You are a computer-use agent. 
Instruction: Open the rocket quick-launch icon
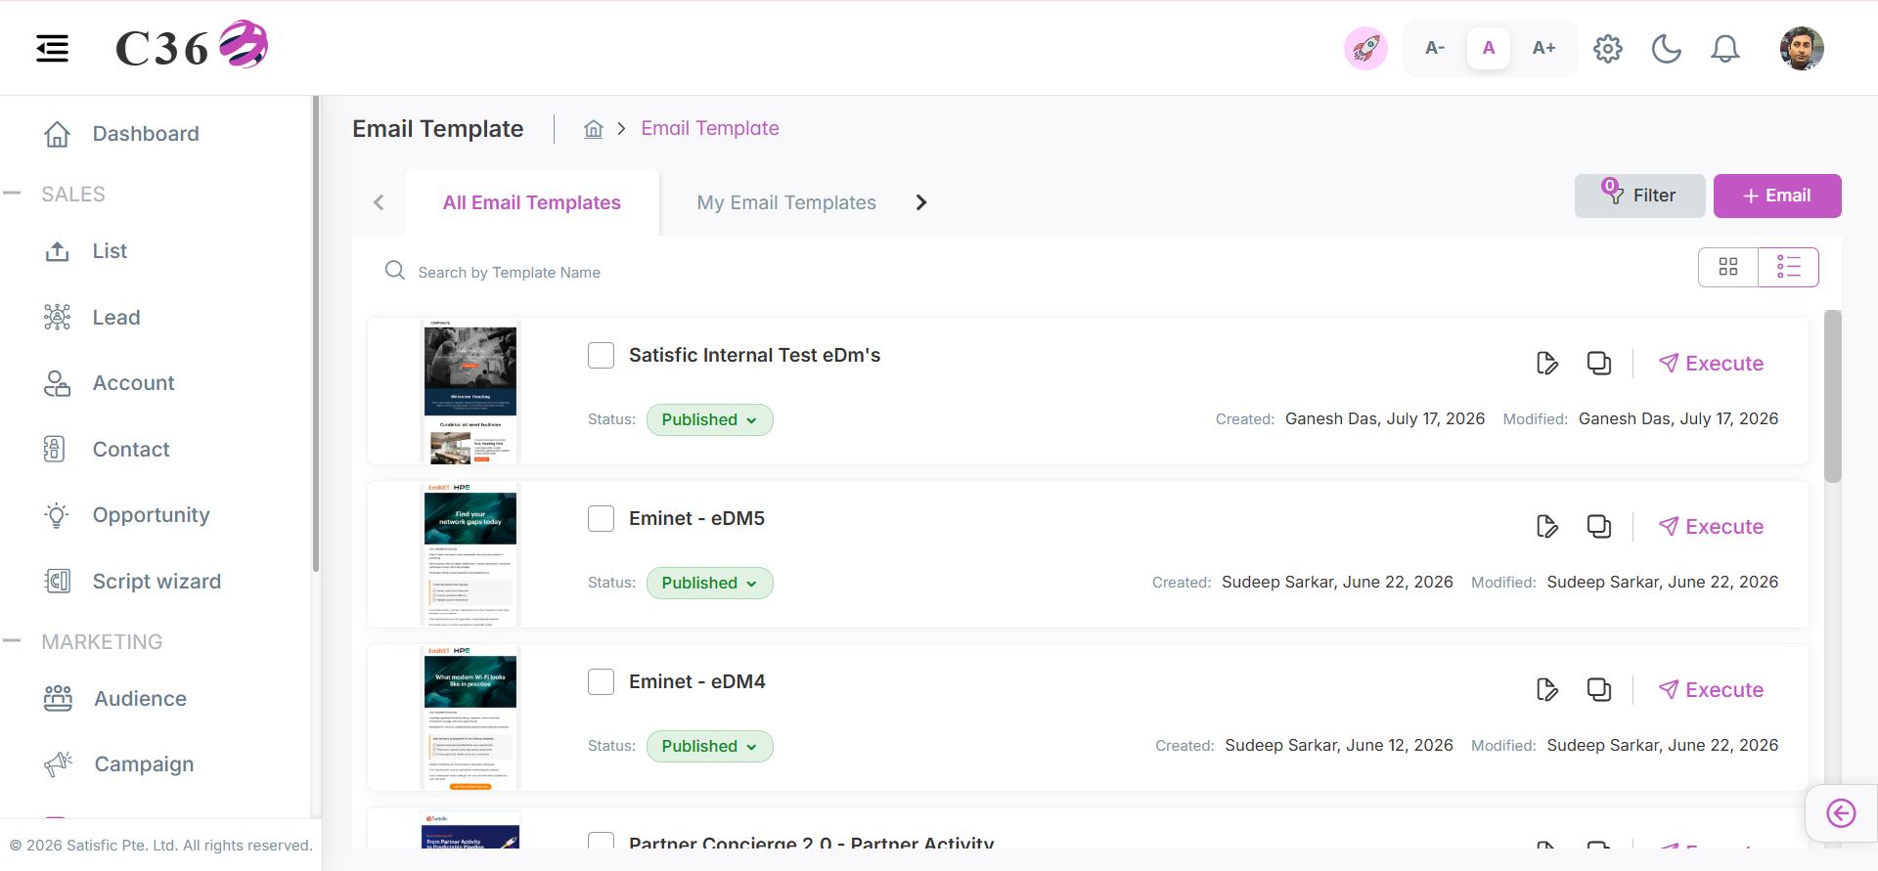1365,48
